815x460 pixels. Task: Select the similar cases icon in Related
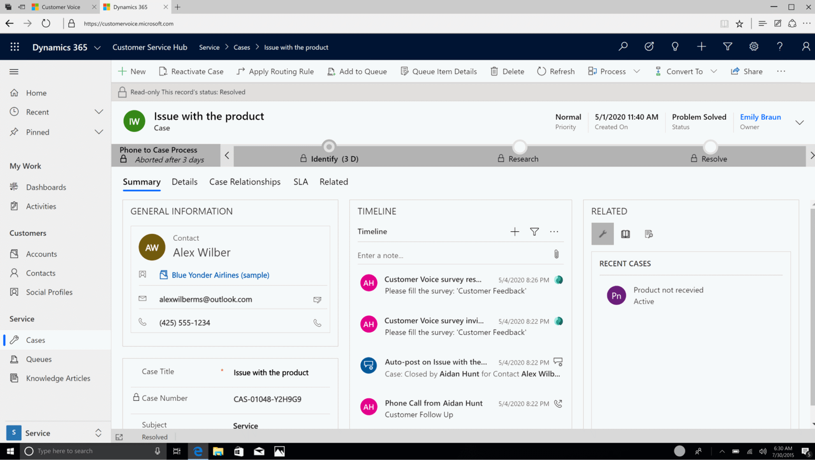tap(648, 234)
